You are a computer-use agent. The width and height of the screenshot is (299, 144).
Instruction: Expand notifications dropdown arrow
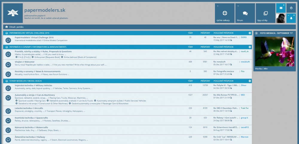(288, 15)
